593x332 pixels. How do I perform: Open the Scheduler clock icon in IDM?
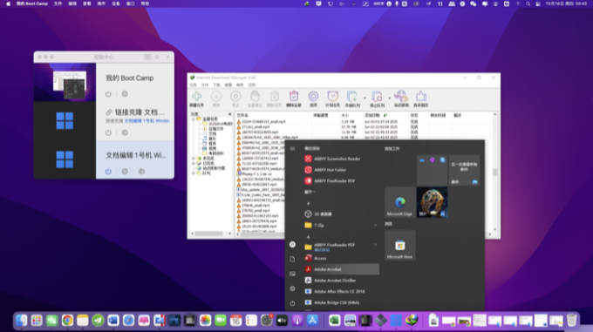coord(333,97)
